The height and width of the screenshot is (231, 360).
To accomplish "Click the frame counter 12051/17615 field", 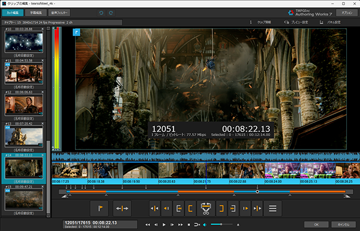I will (100, 224).
